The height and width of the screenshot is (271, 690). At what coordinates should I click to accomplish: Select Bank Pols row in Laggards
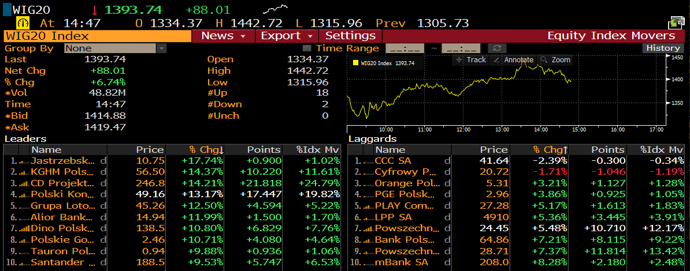coord(516,240)
